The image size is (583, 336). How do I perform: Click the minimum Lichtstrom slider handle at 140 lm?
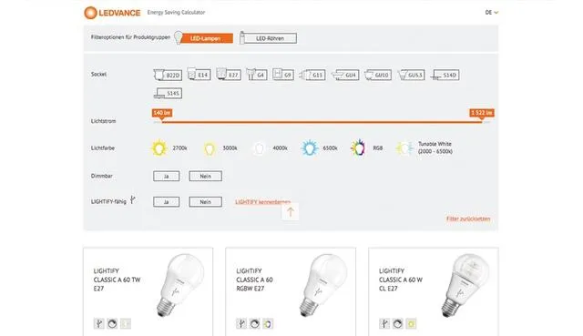162,113
